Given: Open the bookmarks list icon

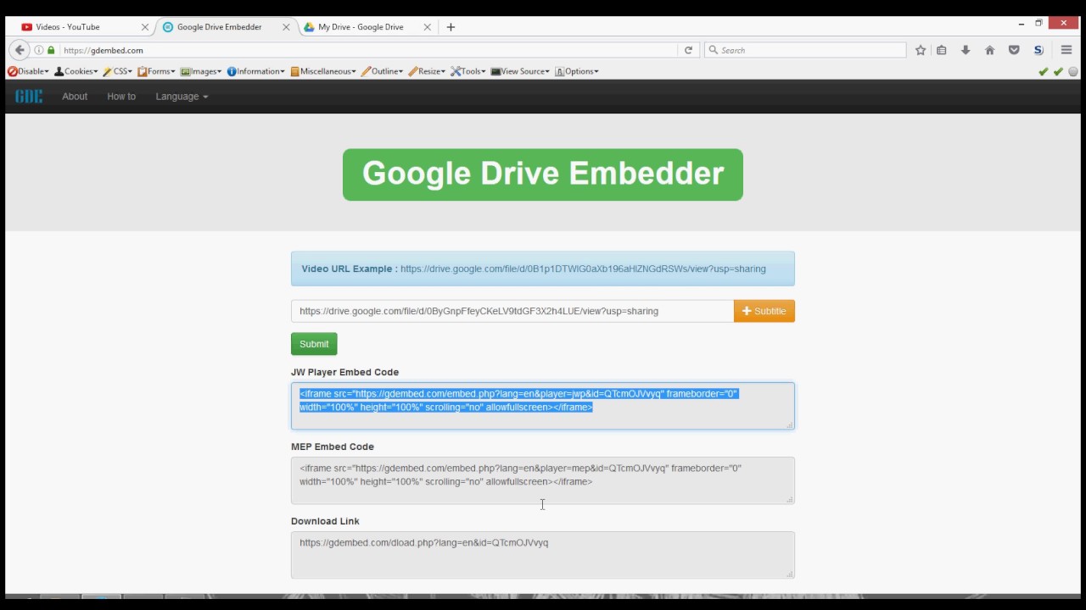Looking at the screenshot, I should pos(942,50).
